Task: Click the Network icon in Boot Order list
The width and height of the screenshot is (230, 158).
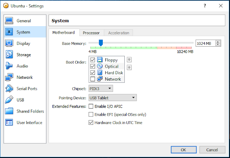Action: tap(100, 79)
